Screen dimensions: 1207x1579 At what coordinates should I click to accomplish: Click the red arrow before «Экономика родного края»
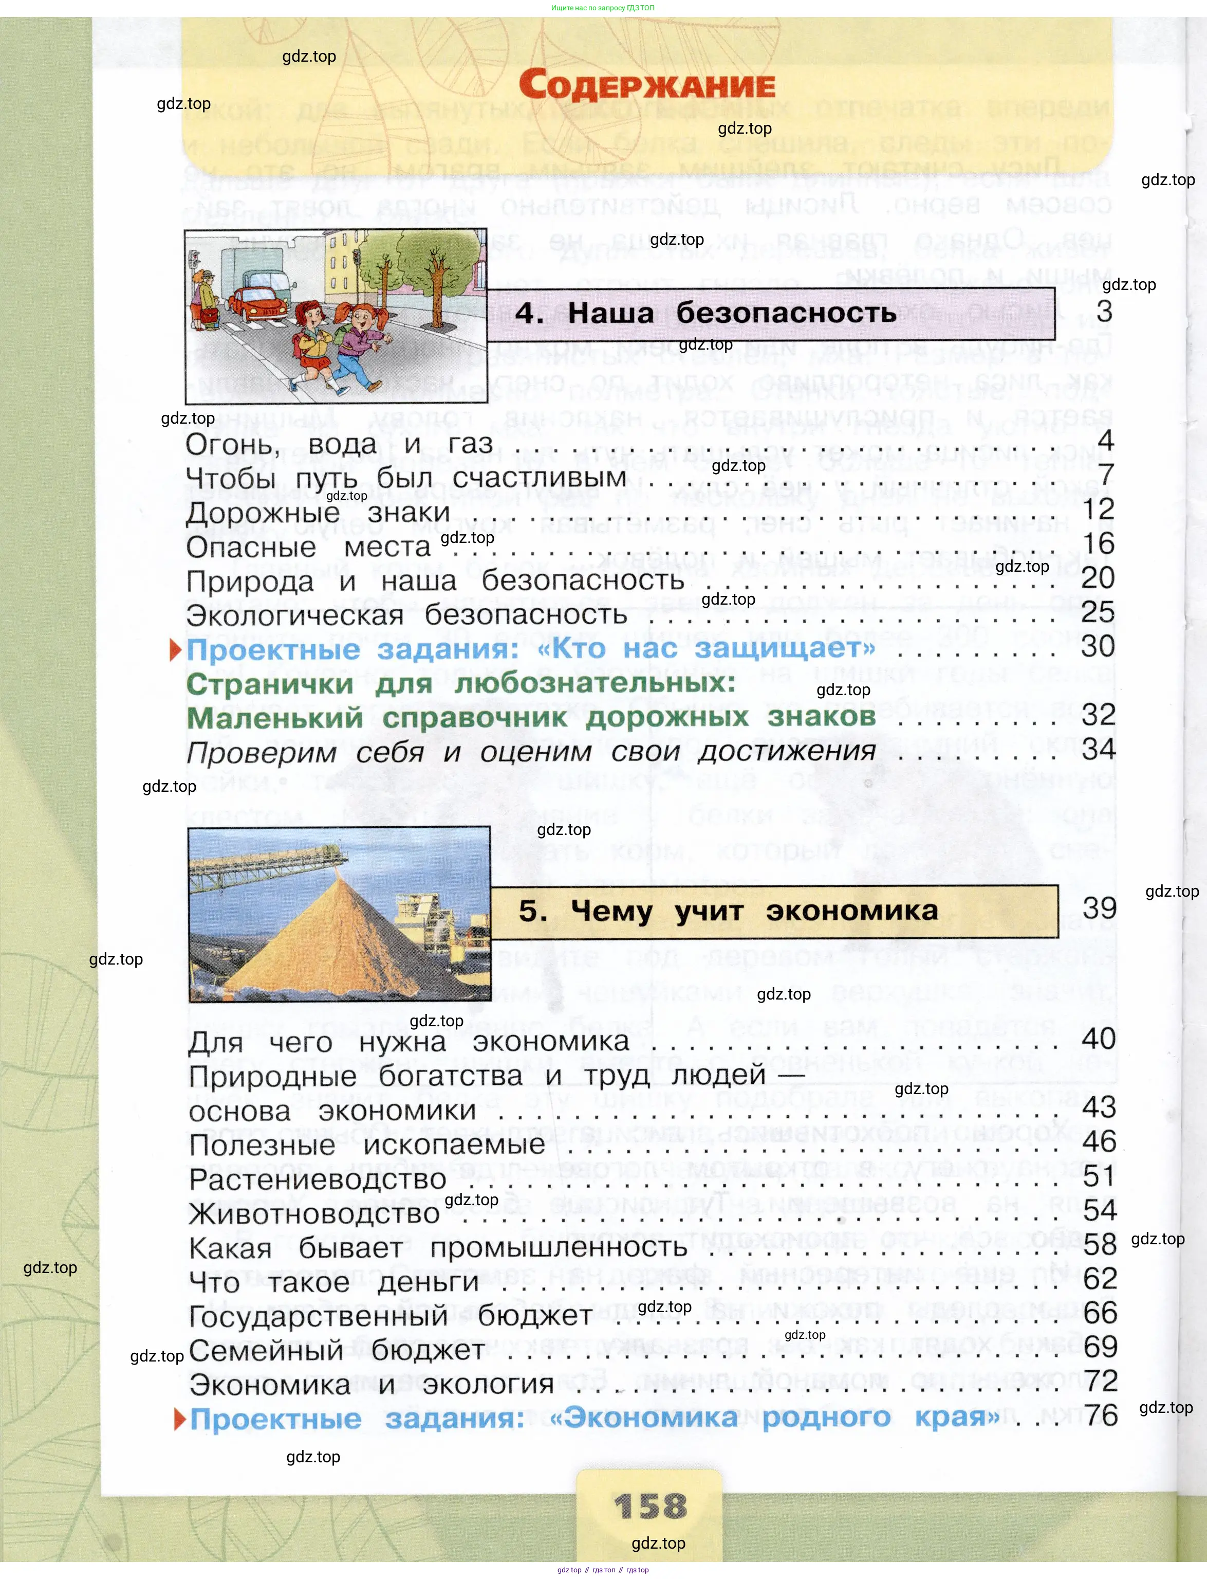click(x=180, y=1419)
